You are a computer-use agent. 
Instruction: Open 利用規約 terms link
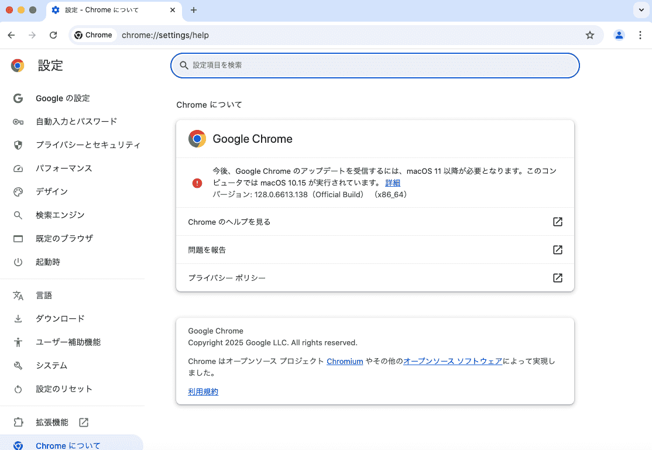click(x=203, y=391)
